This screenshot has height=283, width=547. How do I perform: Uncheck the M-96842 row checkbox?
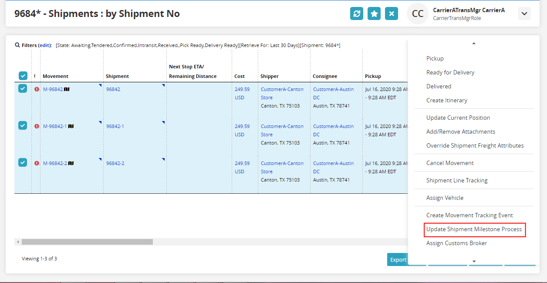tap(23, 88)
